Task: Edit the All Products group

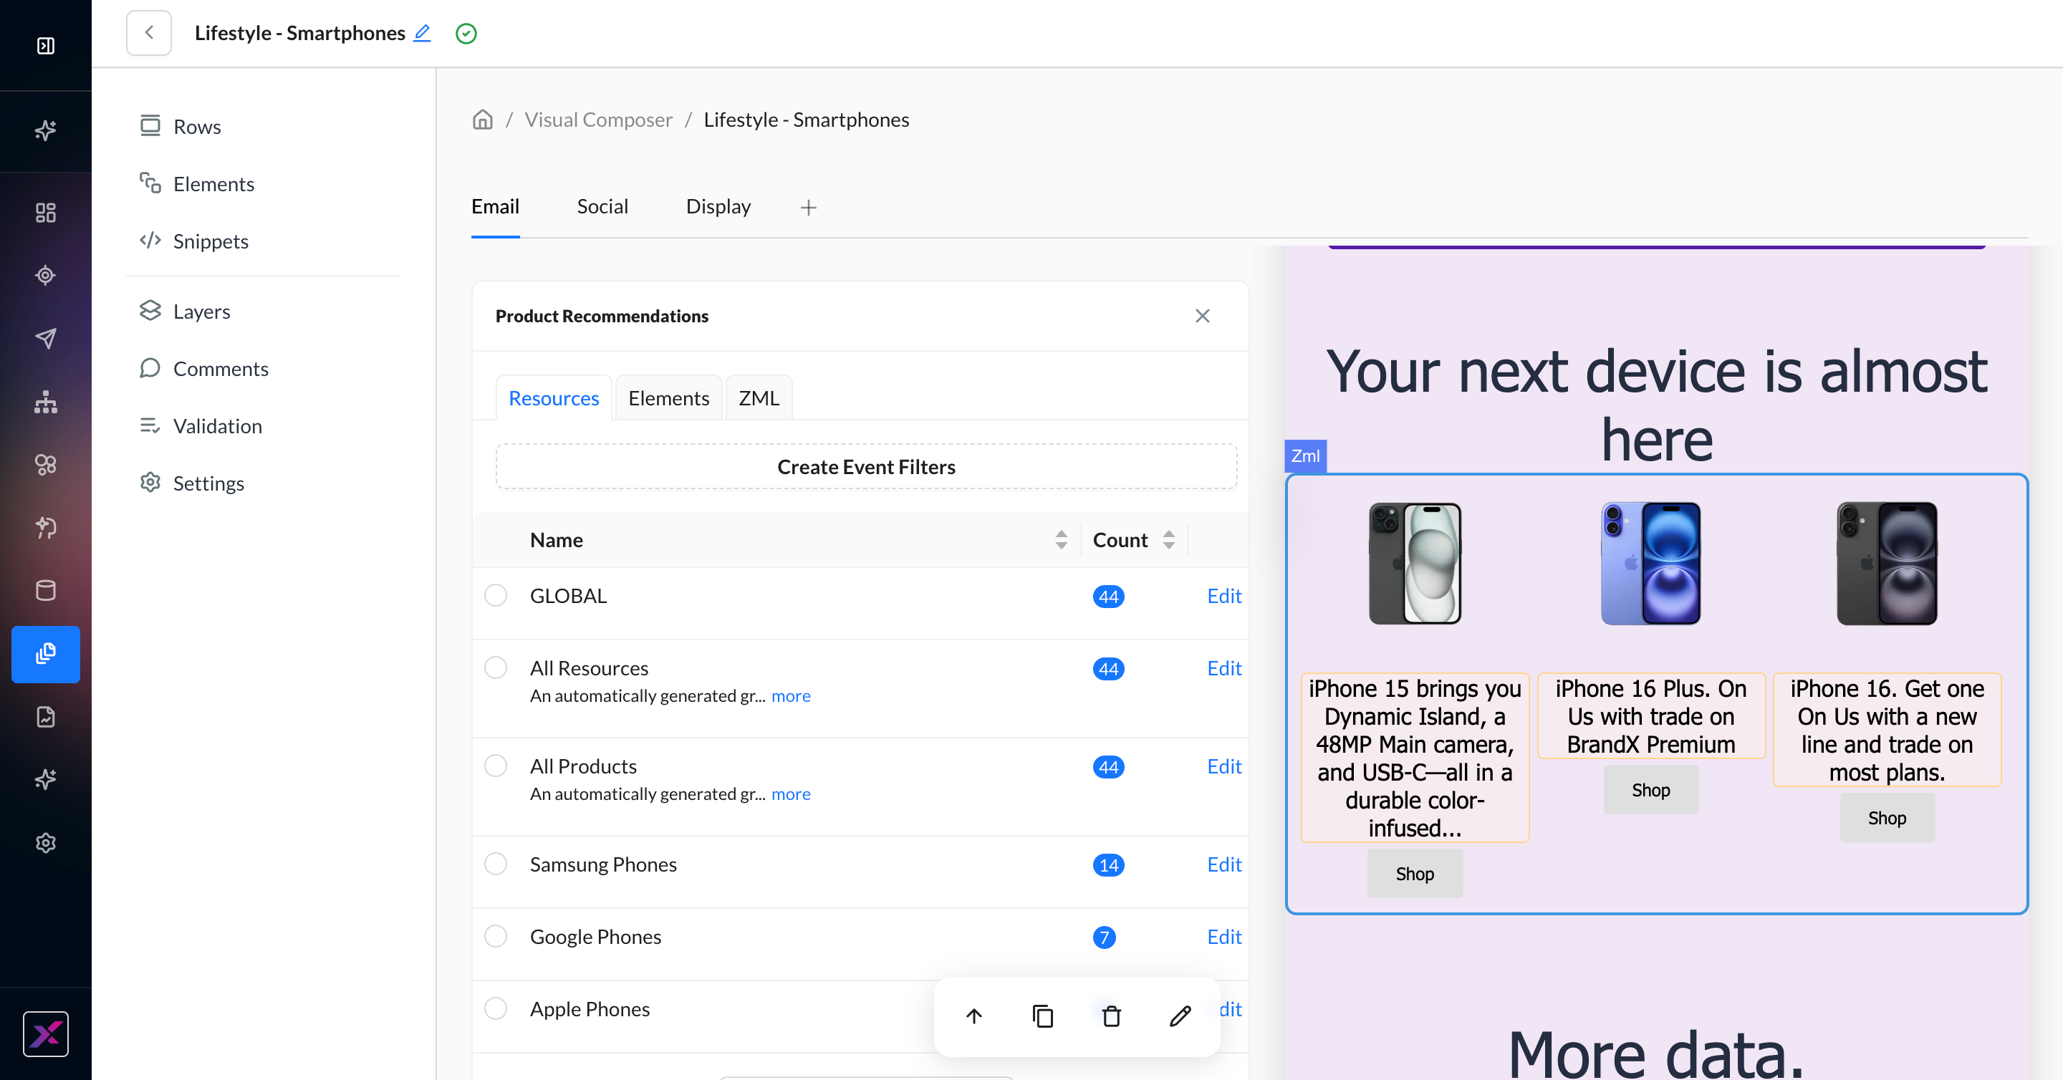Action: 1223,767
